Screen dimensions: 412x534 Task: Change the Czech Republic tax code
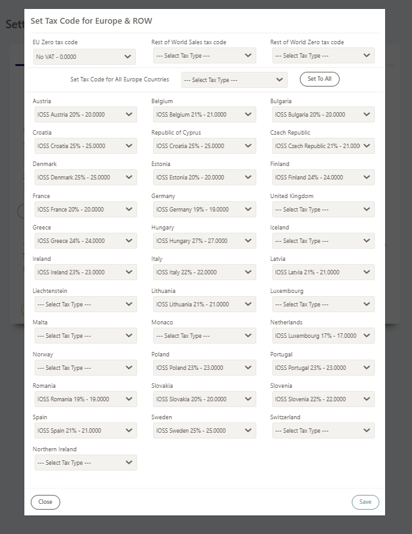(323, 146)
